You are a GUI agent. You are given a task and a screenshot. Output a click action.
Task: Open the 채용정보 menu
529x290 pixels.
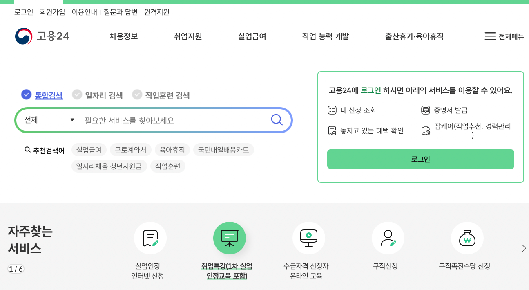pyautogui.click(x=123, y=36)
